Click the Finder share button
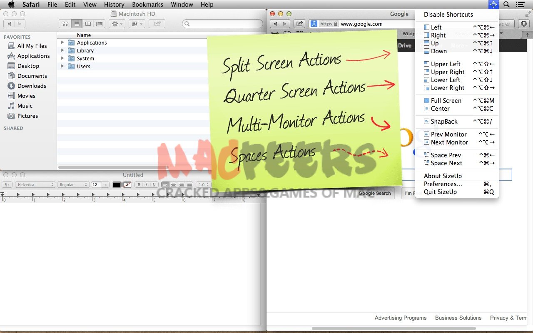Viewport: 533px width, 333px height. 157,24
